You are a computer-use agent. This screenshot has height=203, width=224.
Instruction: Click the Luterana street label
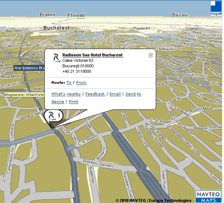(x=12, y=131)
